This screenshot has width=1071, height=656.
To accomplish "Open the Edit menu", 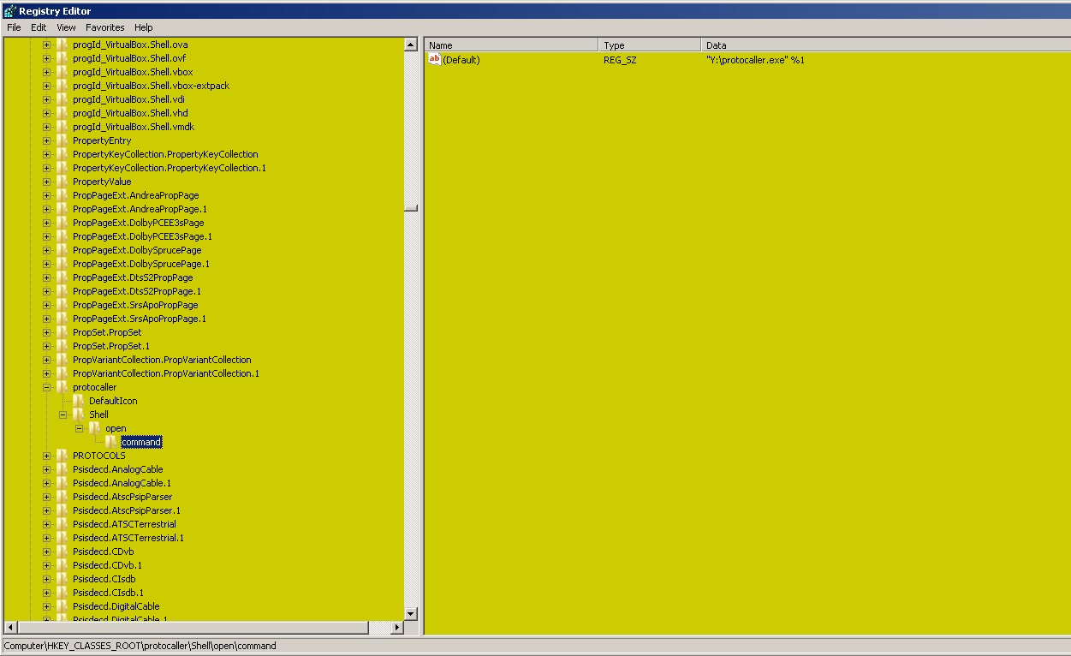I will (39, 27).
